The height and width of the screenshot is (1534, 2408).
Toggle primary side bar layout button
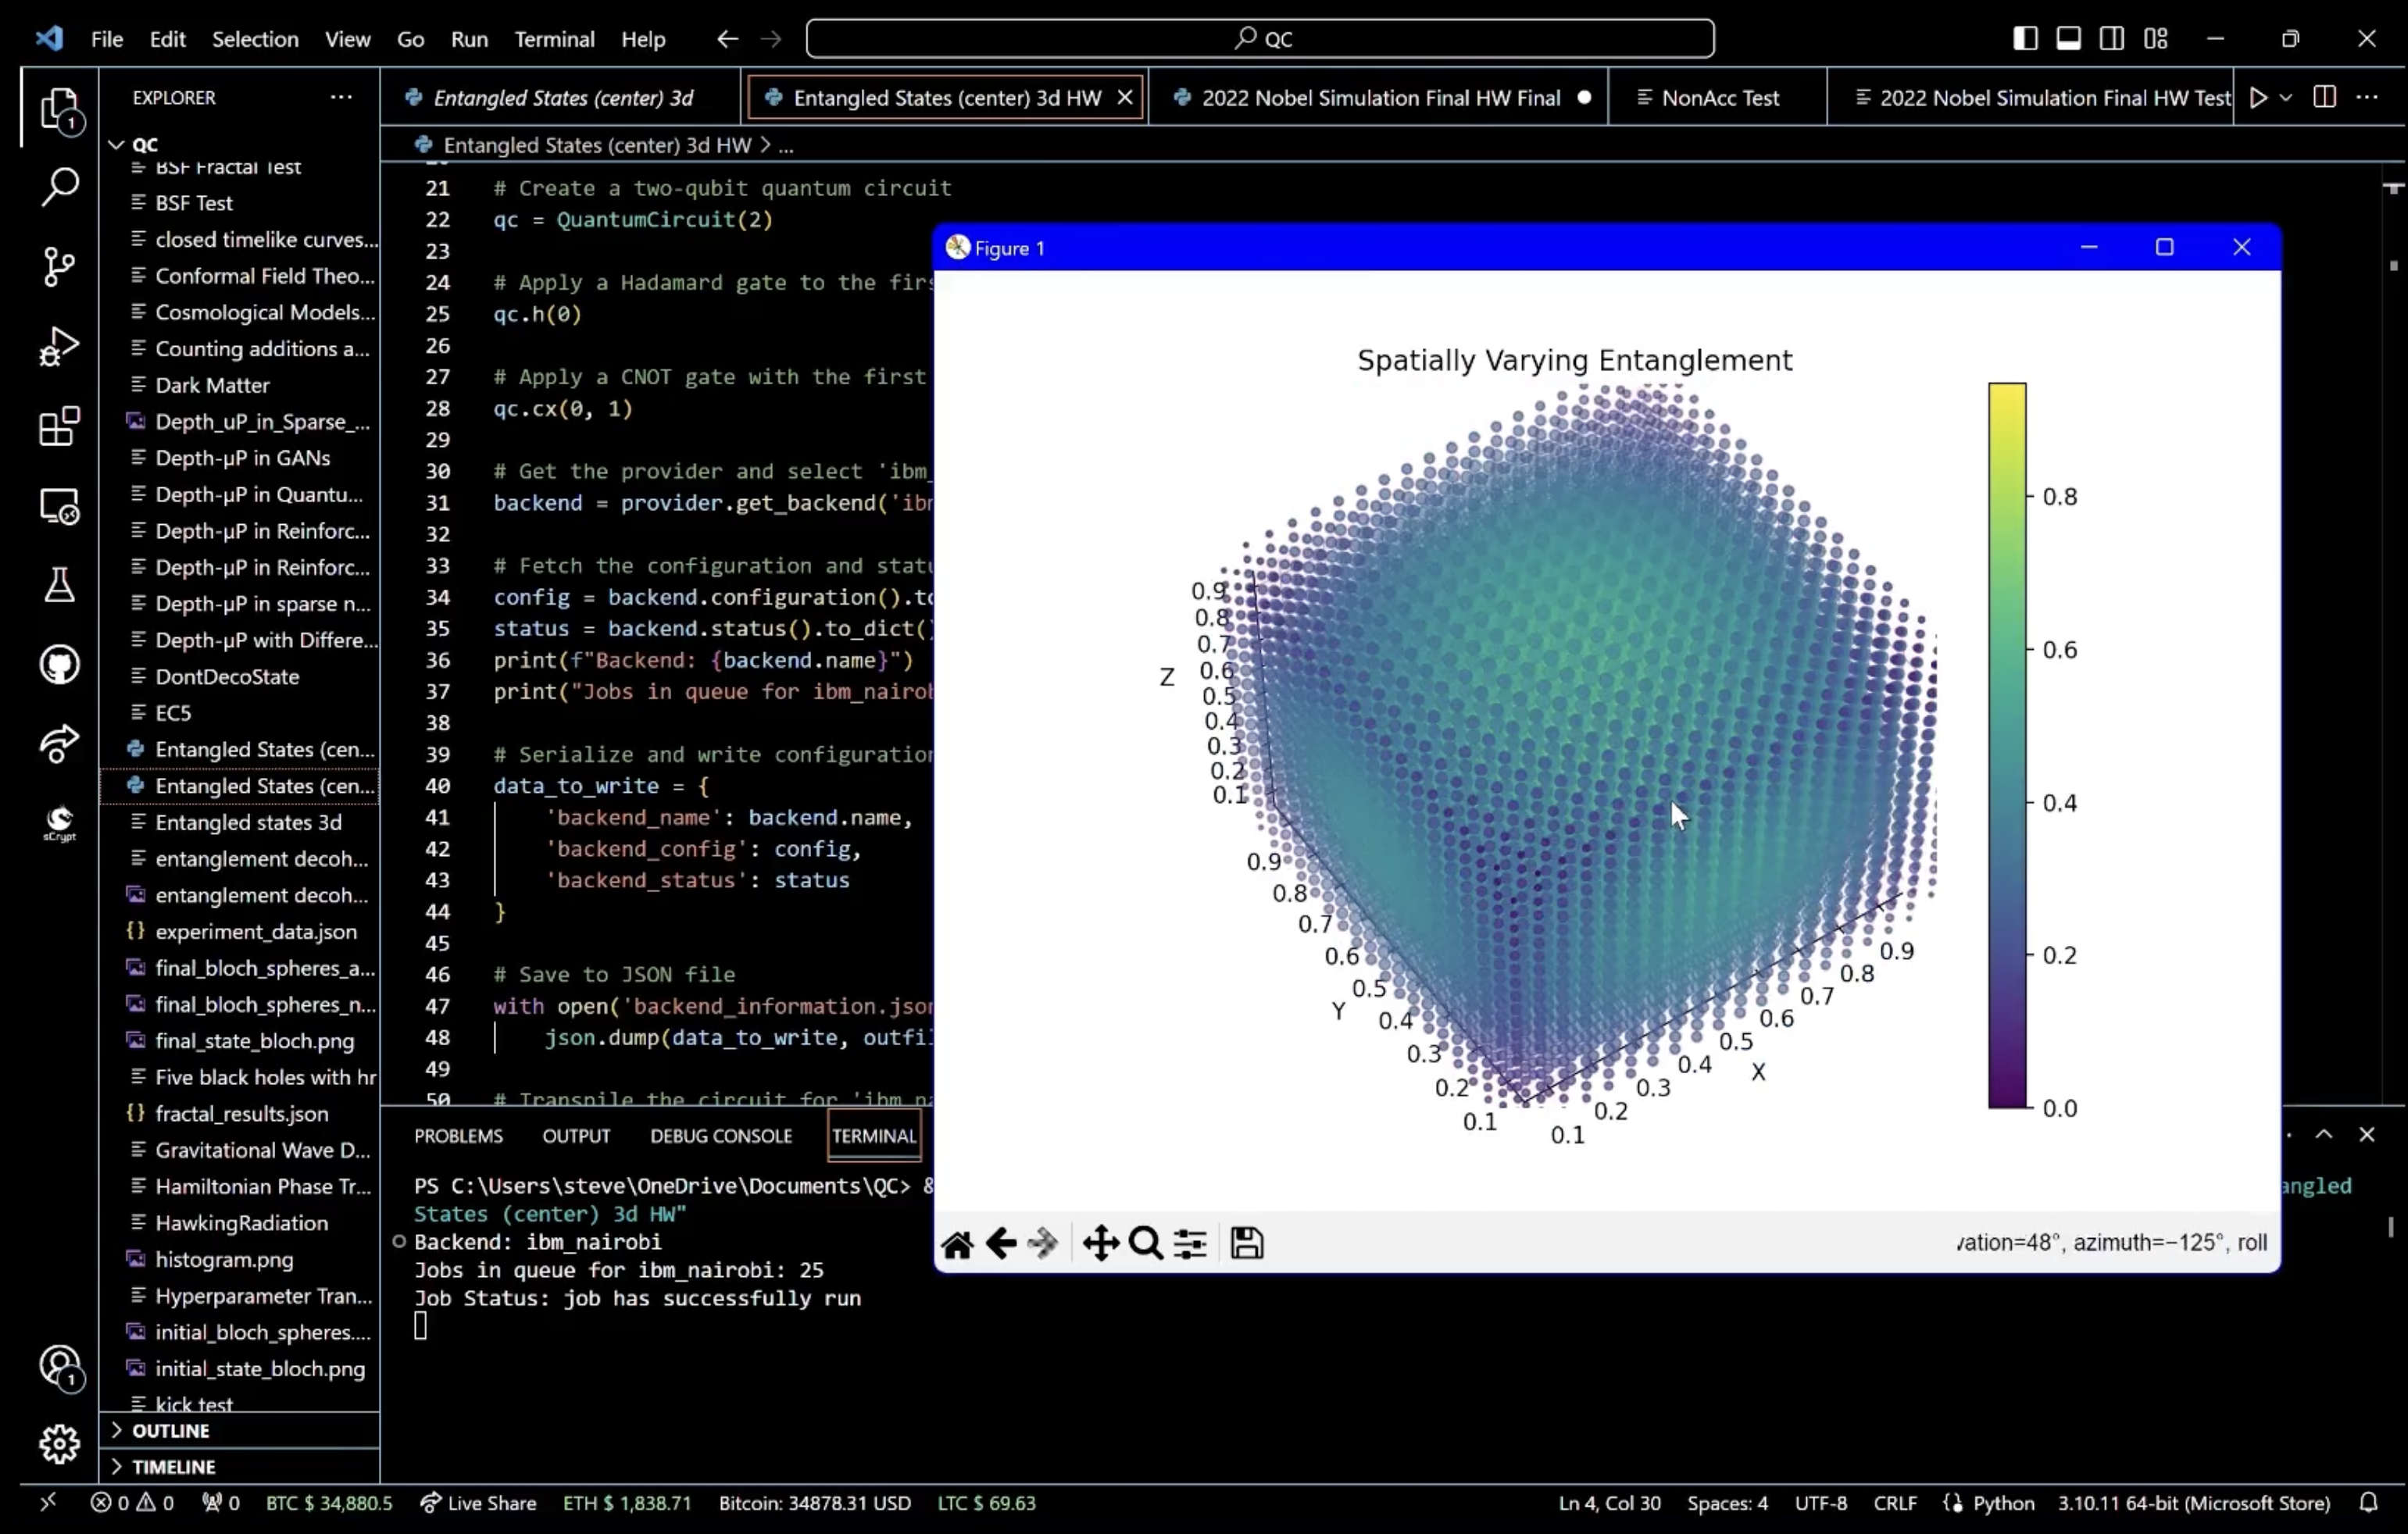2025,38
